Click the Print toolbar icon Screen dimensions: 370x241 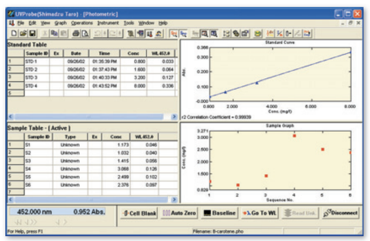76,33
